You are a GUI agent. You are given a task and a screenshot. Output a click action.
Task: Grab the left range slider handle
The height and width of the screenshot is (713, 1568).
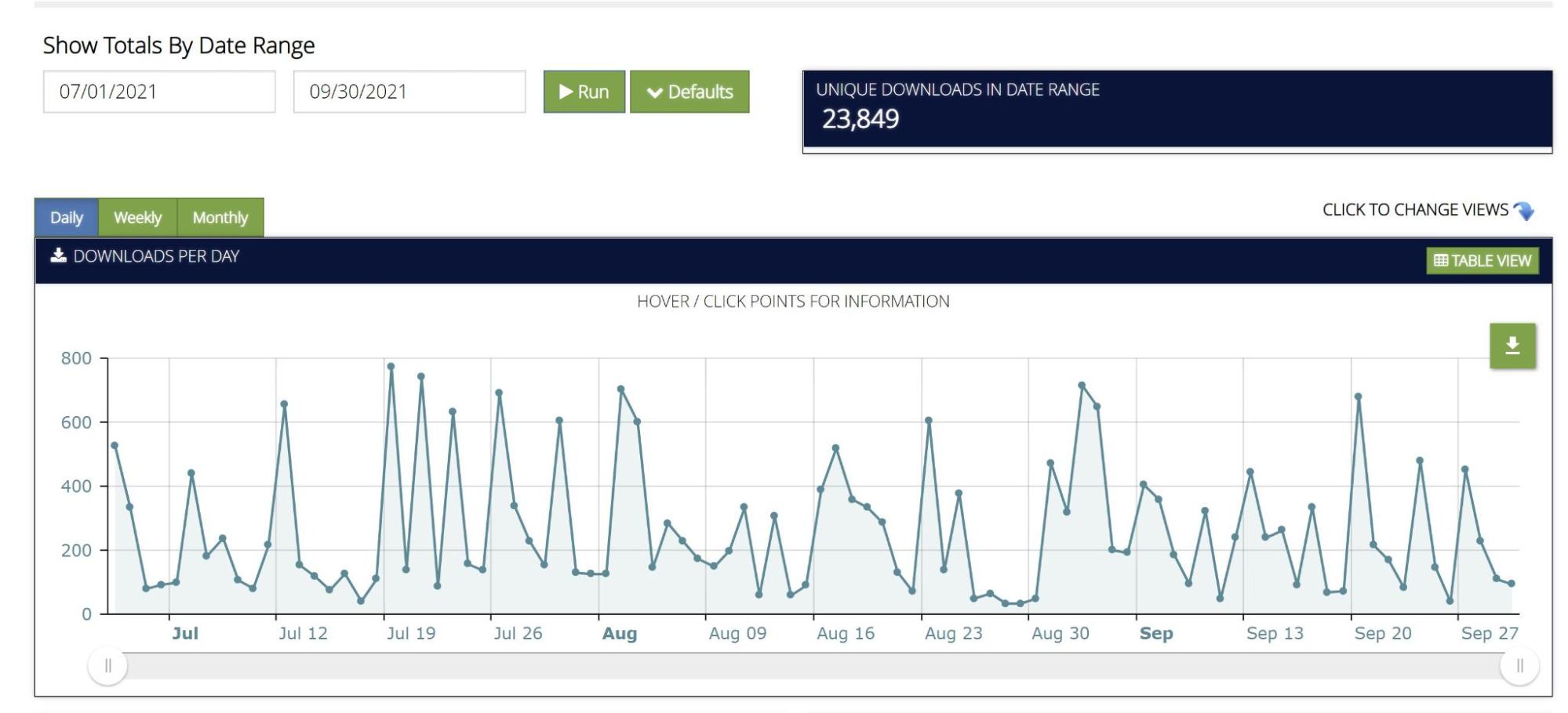coord(108,666)
